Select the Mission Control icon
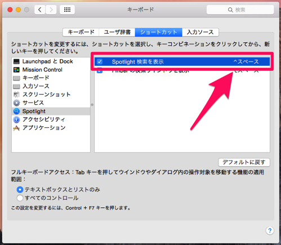This screenshot has height=245, width=281. click(16, 70)
